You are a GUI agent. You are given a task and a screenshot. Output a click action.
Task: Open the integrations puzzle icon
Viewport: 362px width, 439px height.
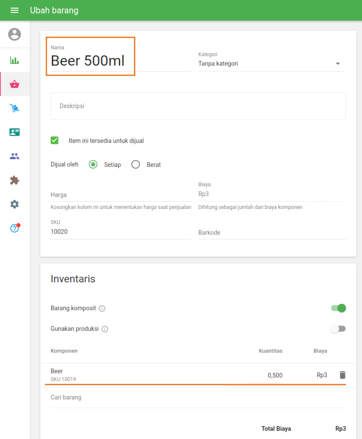pyautogui.click(x=14, y=180)
